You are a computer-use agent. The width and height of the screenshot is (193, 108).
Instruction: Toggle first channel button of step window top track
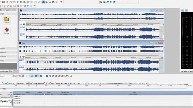20,60
